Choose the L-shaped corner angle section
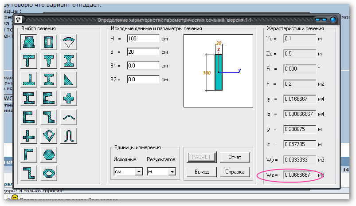 pyautogui.click(x=30, y=154)
